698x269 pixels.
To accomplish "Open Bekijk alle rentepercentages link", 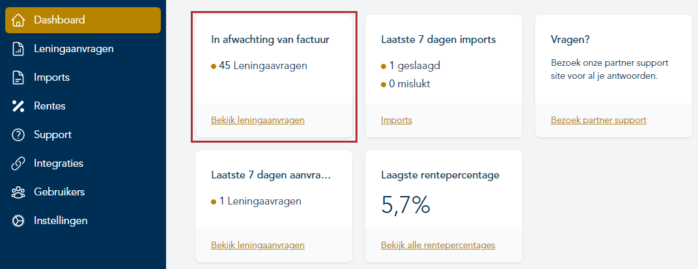I will [438, 246].
